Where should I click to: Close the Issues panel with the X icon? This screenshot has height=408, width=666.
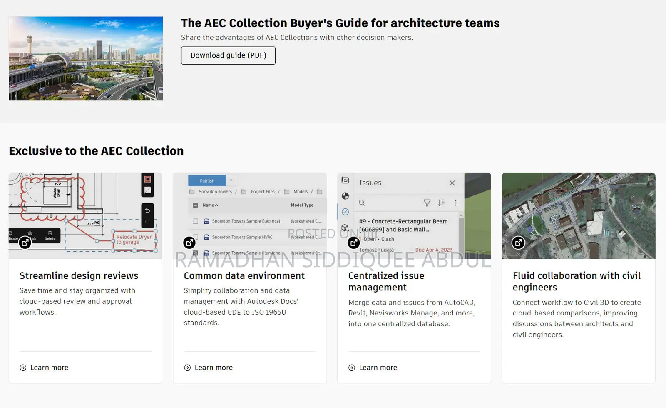(x=452, y=183)
